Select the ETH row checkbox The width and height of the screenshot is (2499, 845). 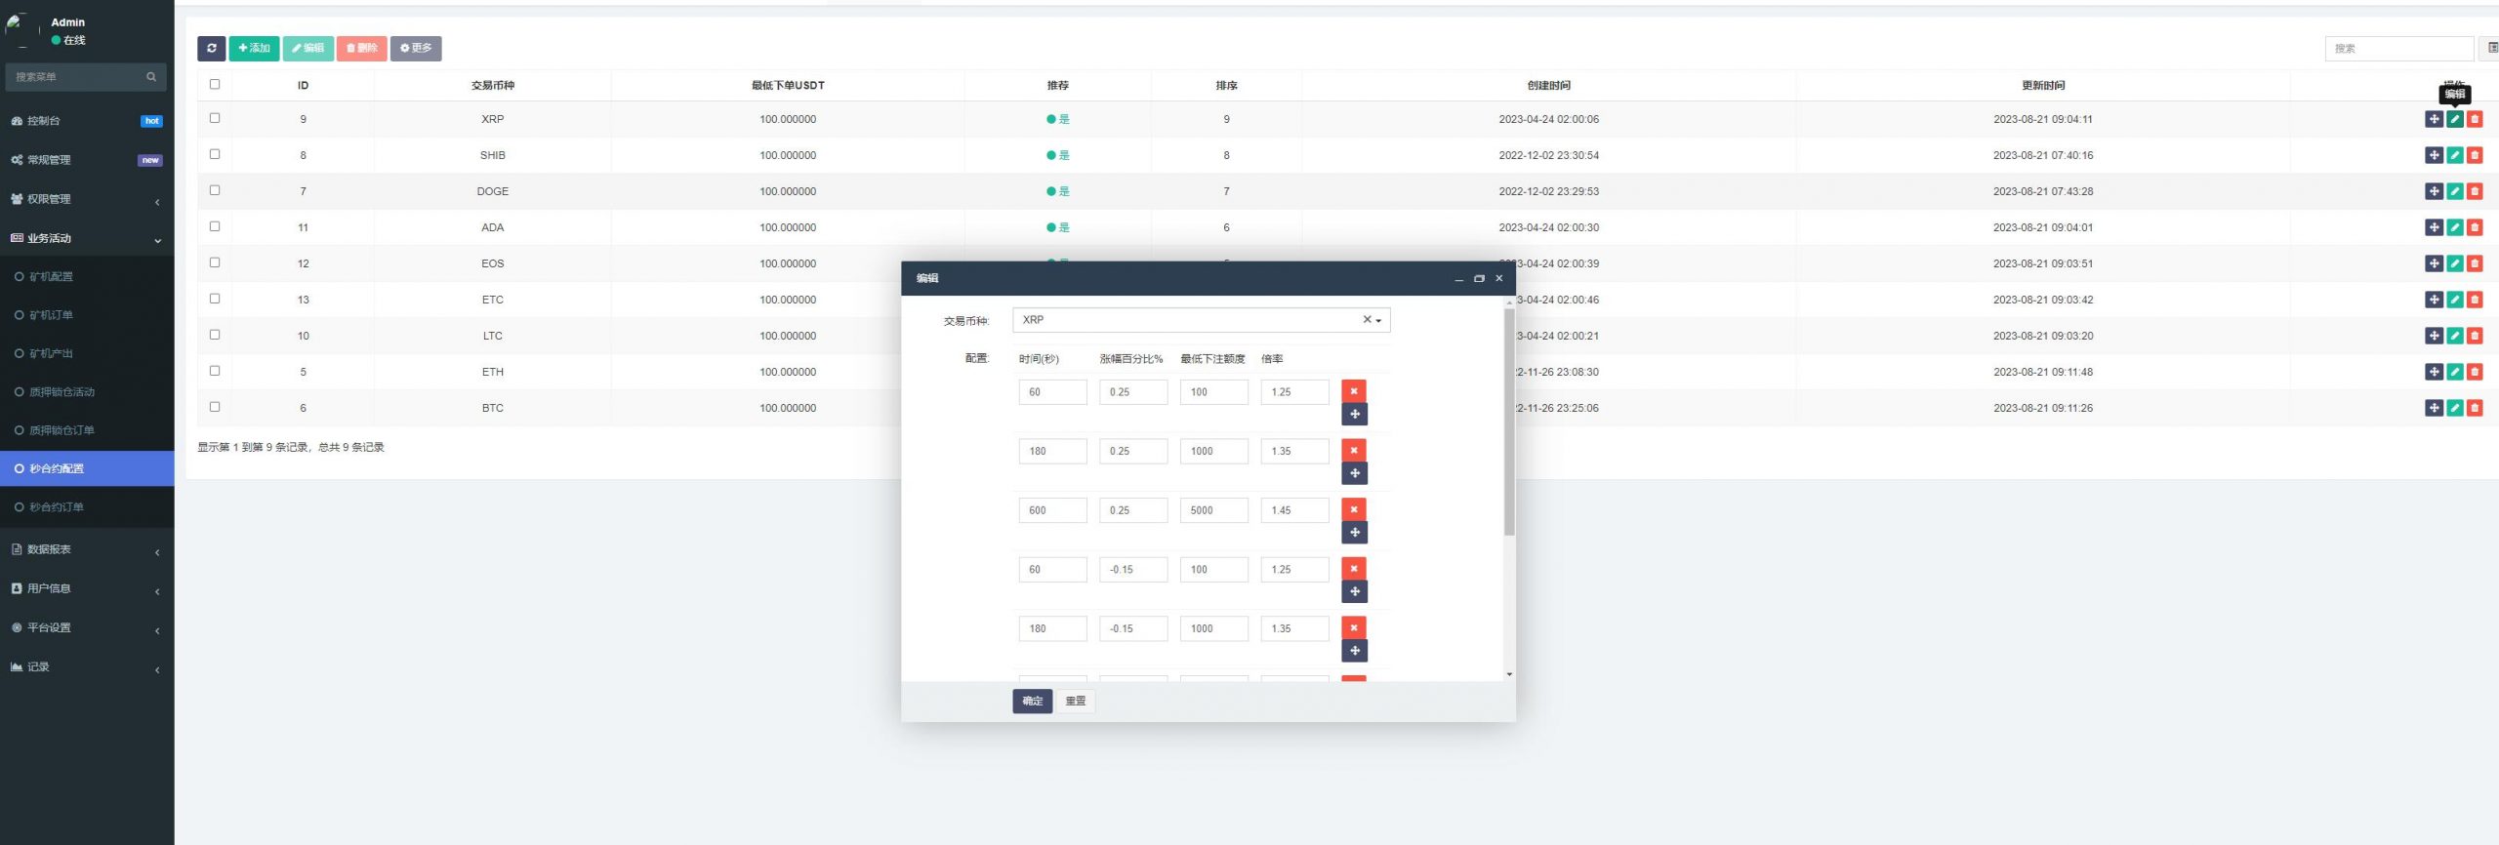click(x=215, y=372)
